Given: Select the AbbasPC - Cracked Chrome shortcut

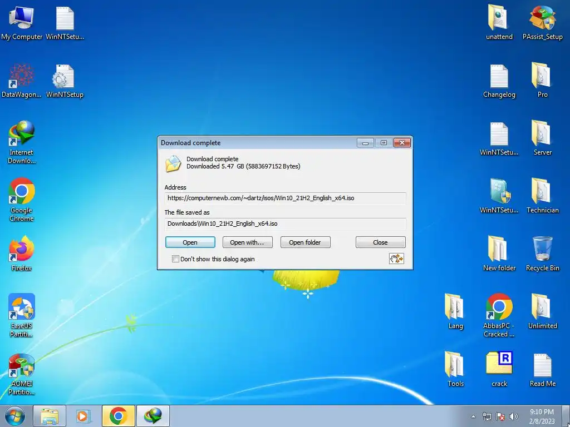Looking at the screenshot, I should coord(499,315).
